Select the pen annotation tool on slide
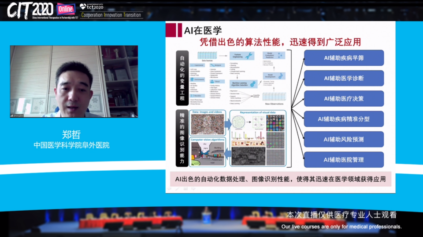The image size is (423, 237). coord(177,189)
